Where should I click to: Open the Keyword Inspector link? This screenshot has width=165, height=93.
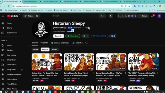pos(14,74)
